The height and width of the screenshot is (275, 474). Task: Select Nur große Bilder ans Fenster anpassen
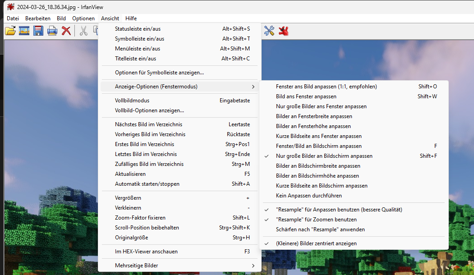(354, 106)
